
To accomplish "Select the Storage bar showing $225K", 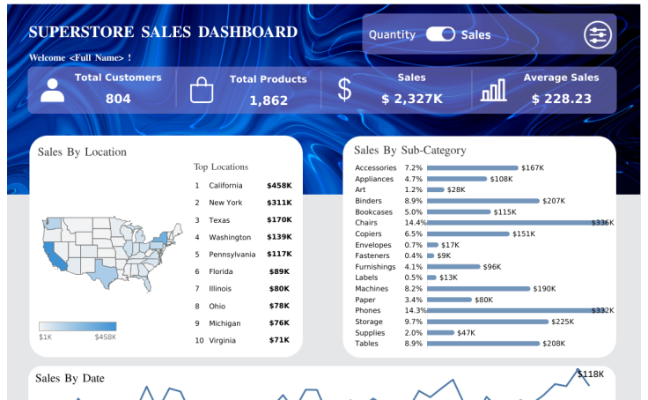I will [487, 322].
